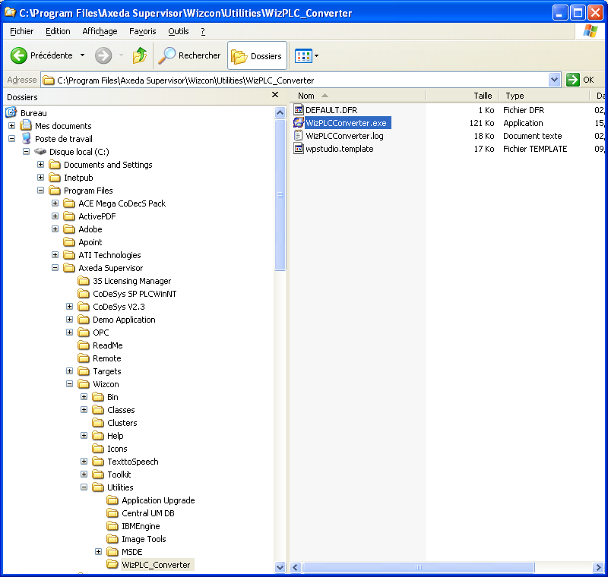Select the Central UM DB folder label
Image resolution: width=608 pixels, height=577 pixels.
click(148, 513)
